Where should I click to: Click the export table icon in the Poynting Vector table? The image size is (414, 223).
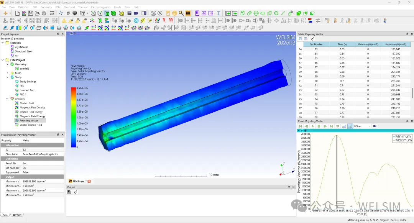(x=306, y=39)
